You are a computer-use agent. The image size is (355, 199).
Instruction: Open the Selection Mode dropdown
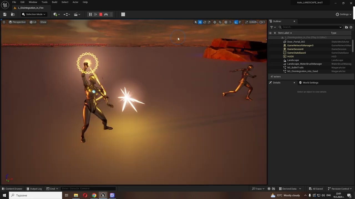point(34,14)
